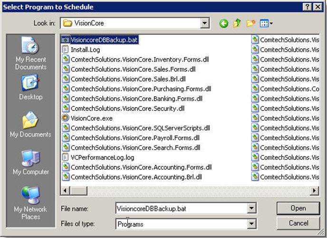Select ComtechSolutions.VisionCore.Search.Forms.dll

[131, 147]
